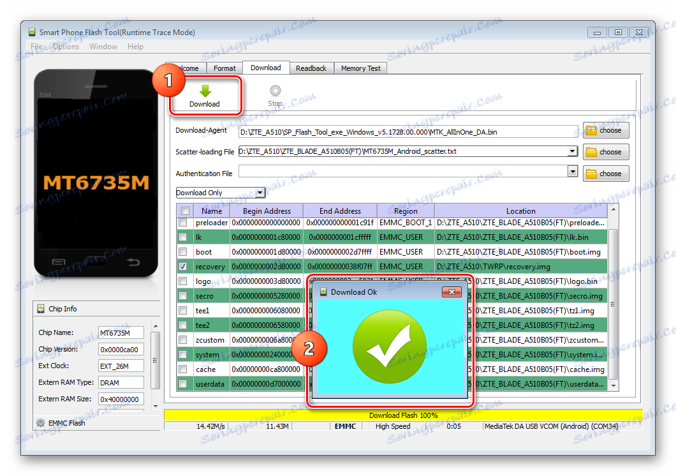
Task: Click the Chip Info panel icon
Action: pyautogui.click(x=41, y=309)
